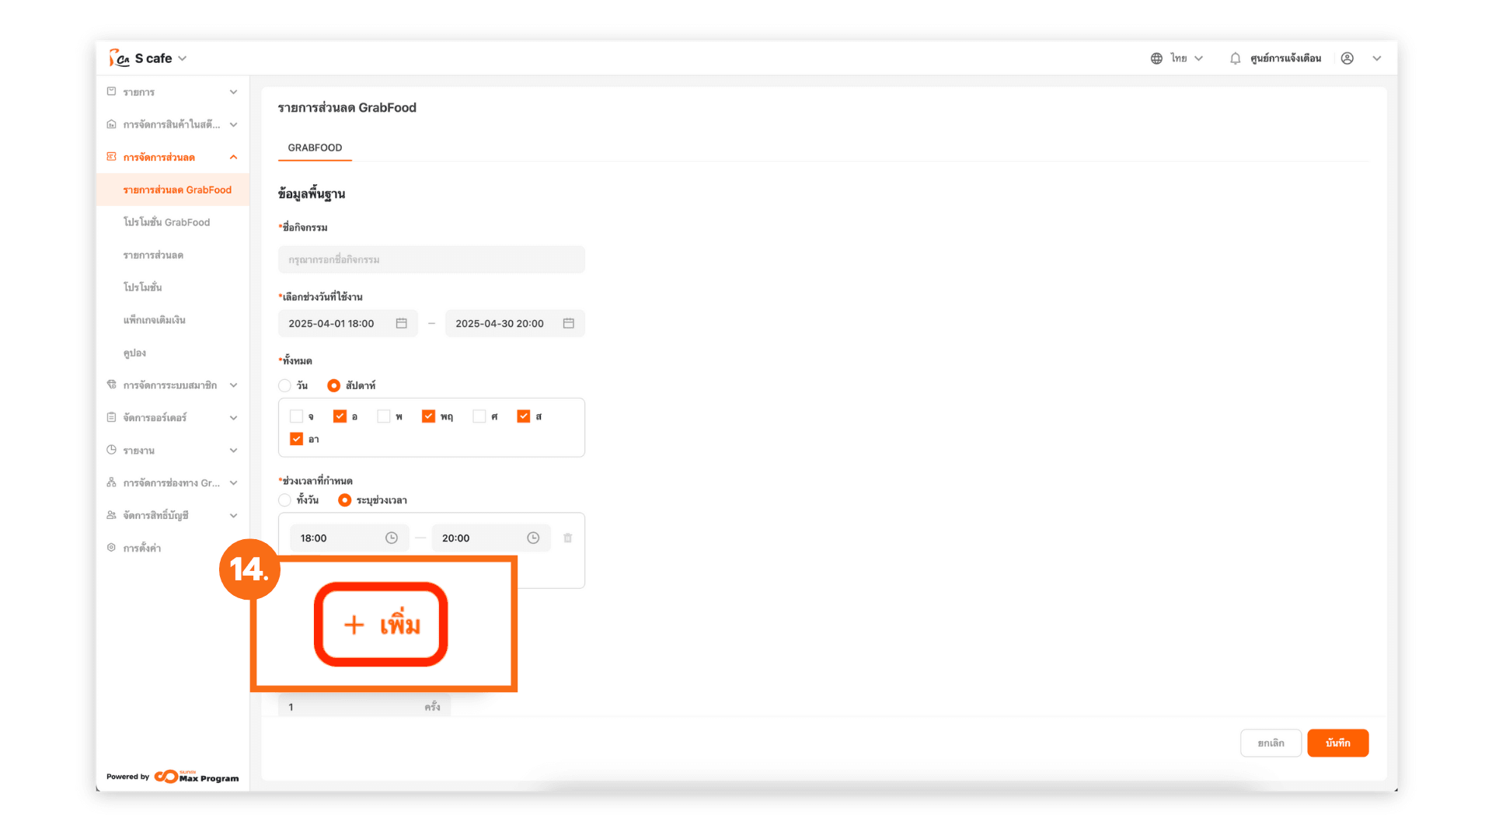Select the วัน (day) radio option
The image size is (1492, 839).
tap(285, 385)
